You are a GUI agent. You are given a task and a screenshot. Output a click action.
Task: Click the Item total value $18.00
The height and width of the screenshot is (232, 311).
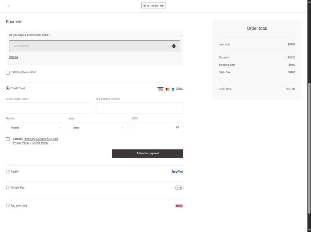pos(292,44)
